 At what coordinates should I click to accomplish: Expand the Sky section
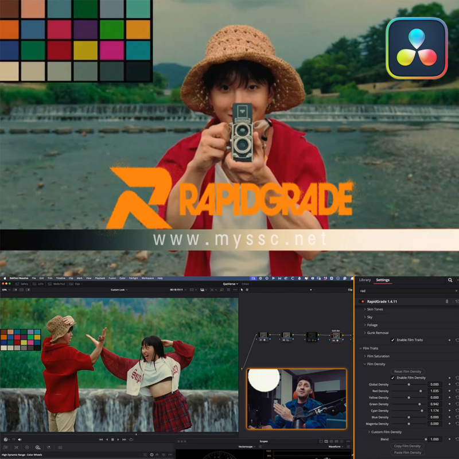click(x=368, y=317)
